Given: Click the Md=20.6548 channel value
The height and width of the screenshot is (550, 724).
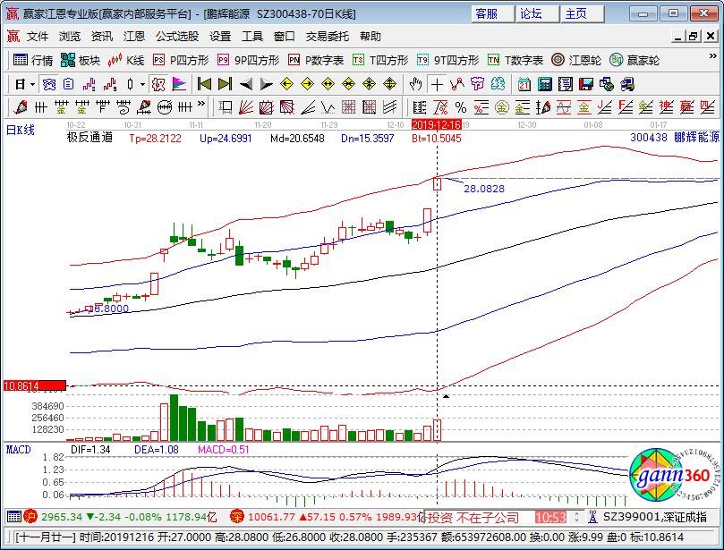Looking at the screenshot, I should 297,138.
